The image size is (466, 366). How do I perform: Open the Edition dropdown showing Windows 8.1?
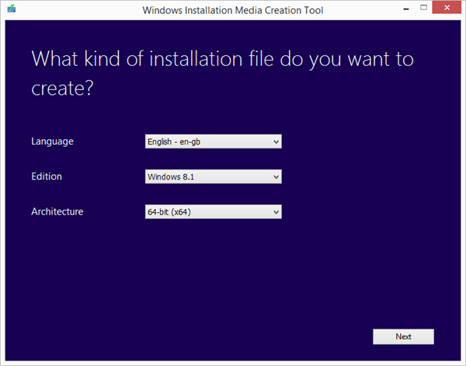click(214, 176)
